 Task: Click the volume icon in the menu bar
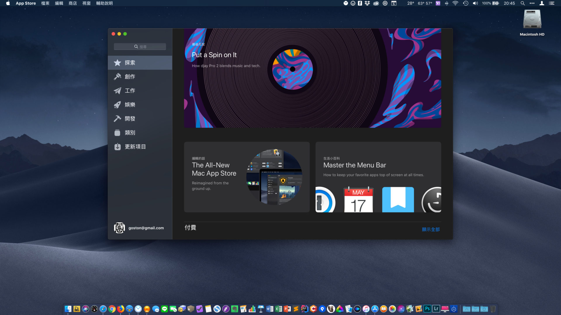coord(475,3)
